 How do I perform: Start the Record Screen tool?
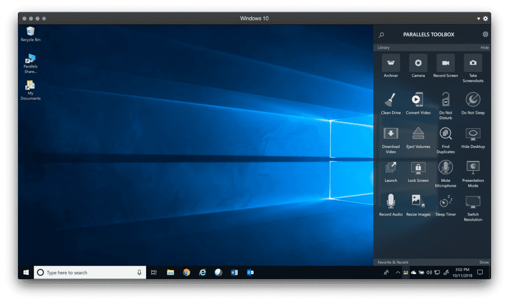click(x=445, y=63)
